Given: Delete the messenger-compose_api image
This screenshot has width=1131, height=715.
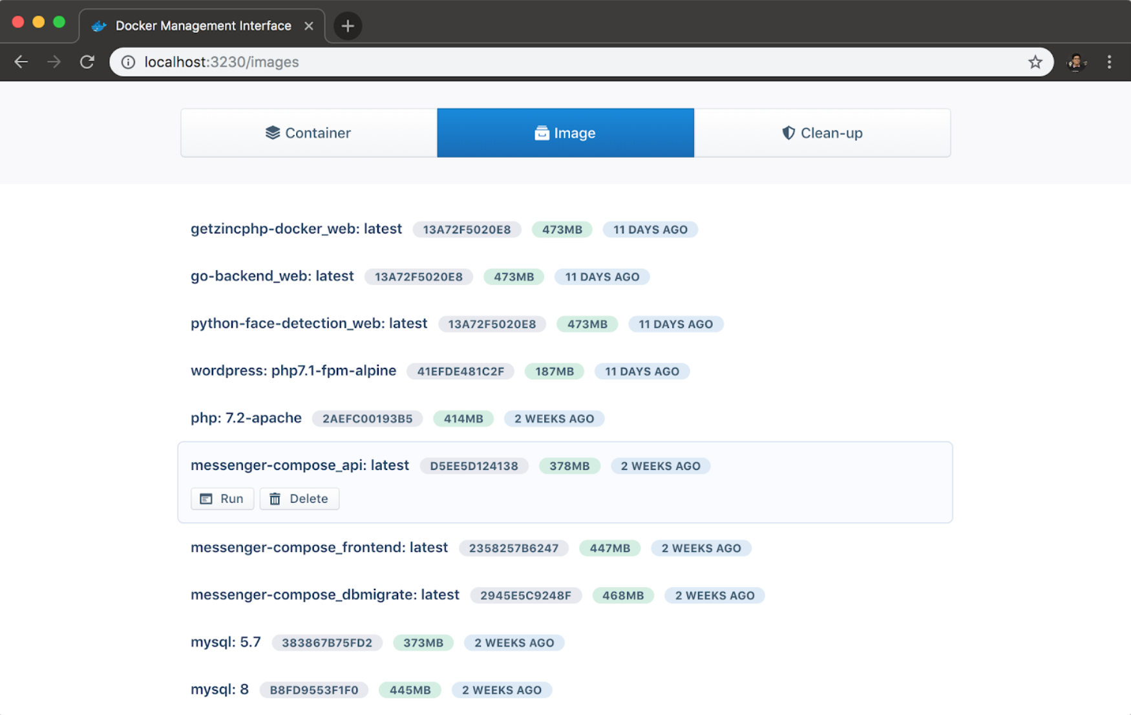Looking at the screenshot, I should [299, 498].
